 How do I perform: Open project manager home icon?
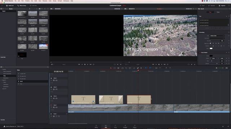(x=223, y=126)
